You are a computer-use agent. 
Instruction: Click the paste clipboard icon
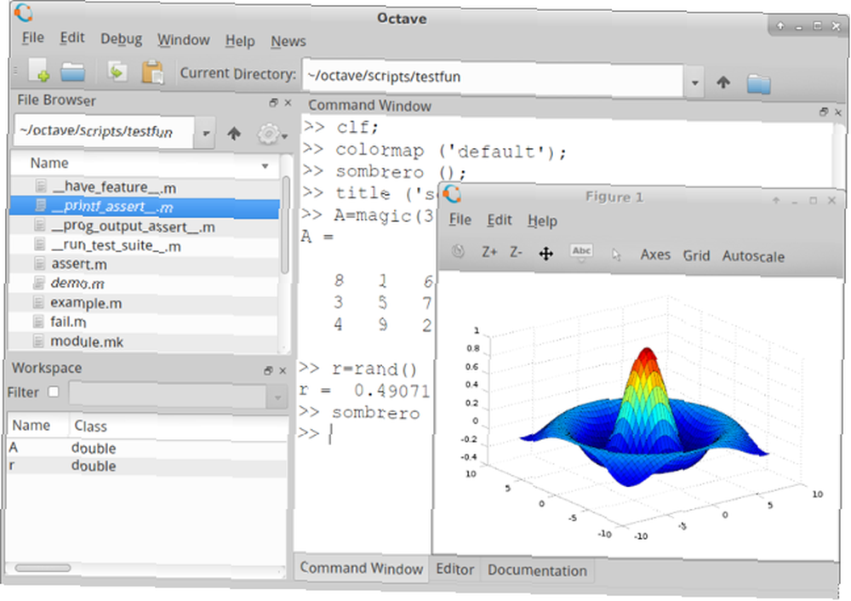[x=152, y=72]
